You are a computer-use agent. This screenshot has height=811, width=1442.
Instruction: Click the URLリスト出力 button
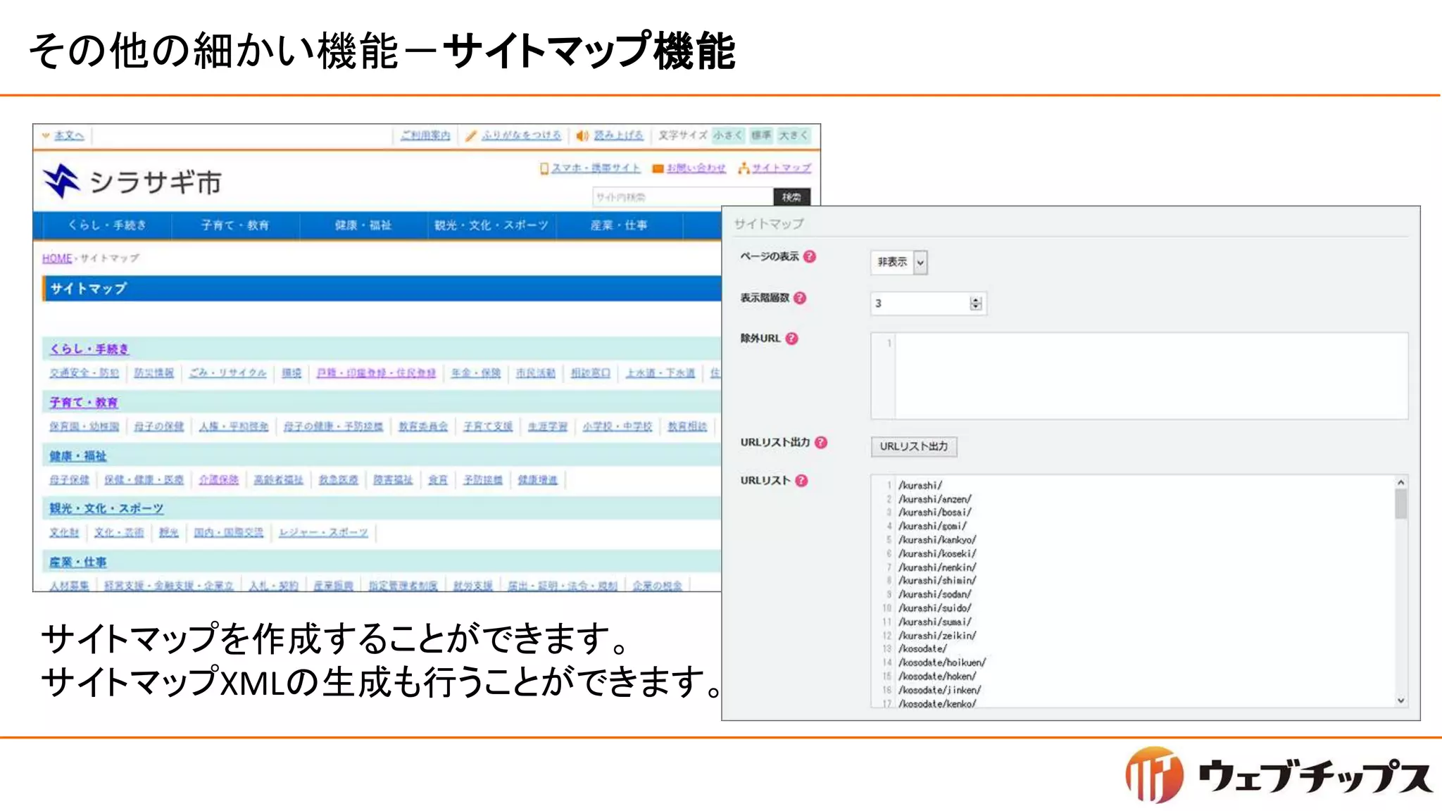tap(914, 446)
